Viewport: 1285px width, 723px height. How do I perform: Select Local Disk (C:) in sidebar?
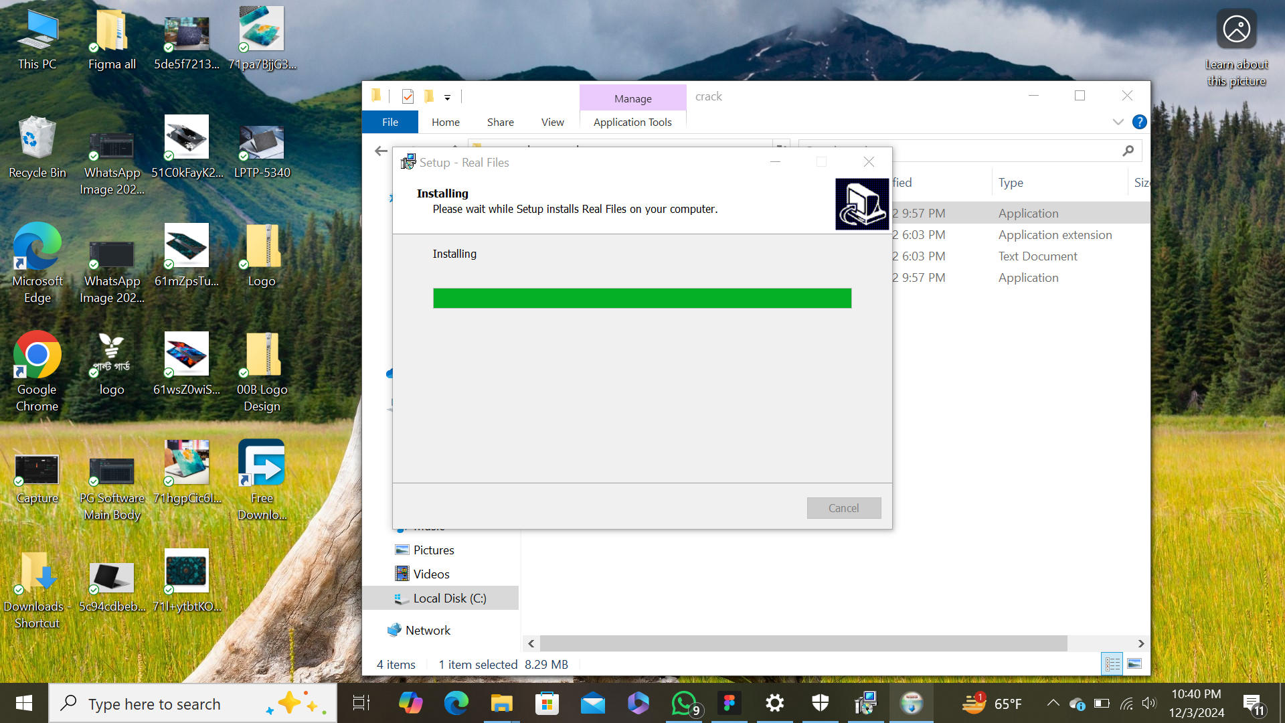pyautogui.click(x=449, y=598)
